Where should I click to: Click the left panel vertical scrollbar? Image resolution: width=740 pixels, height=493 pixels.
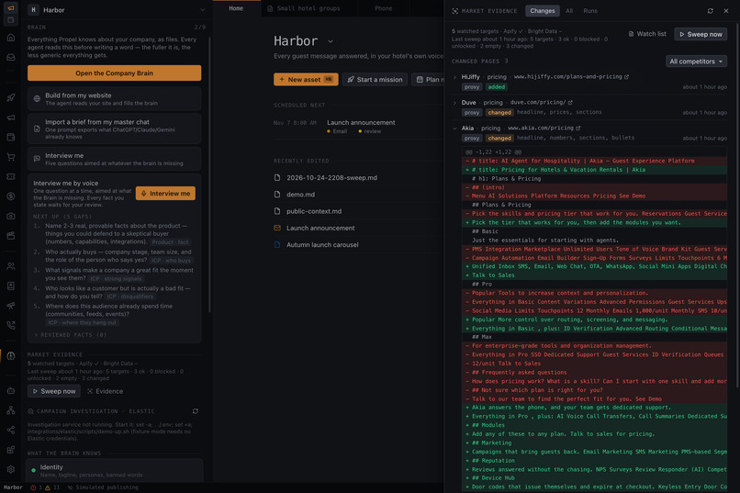click(209, 174)
